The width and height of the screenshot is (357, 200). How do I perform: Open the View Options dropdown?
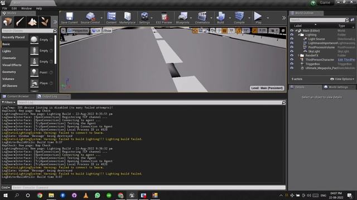pyautogui.click(x=342, y=79)
